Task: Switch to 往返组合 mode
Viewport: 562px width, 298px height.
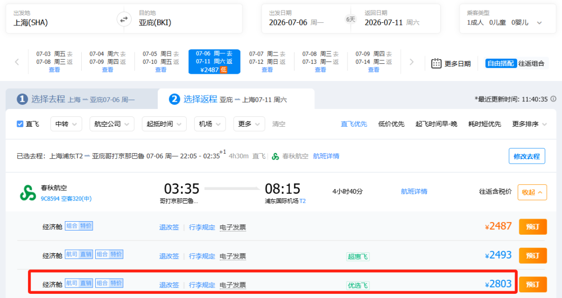Action: (531, 63)
